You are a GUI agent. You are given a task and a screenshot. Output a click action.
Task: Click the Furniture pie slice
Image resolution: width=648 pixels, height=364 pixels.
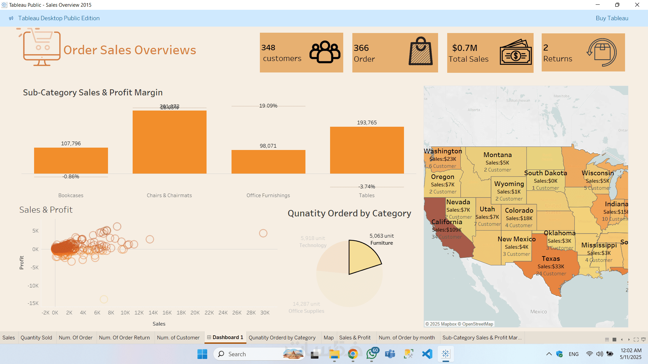(361, 258)
